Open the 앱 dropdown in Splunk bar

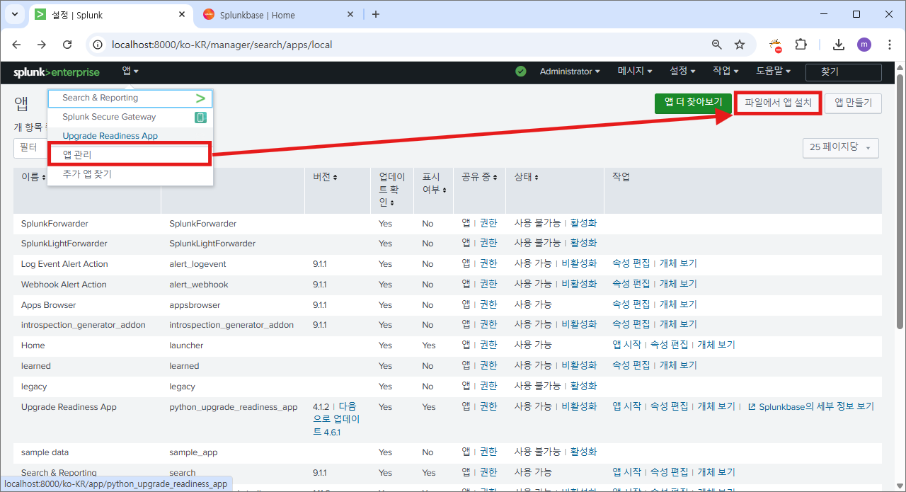click(130, 71)
